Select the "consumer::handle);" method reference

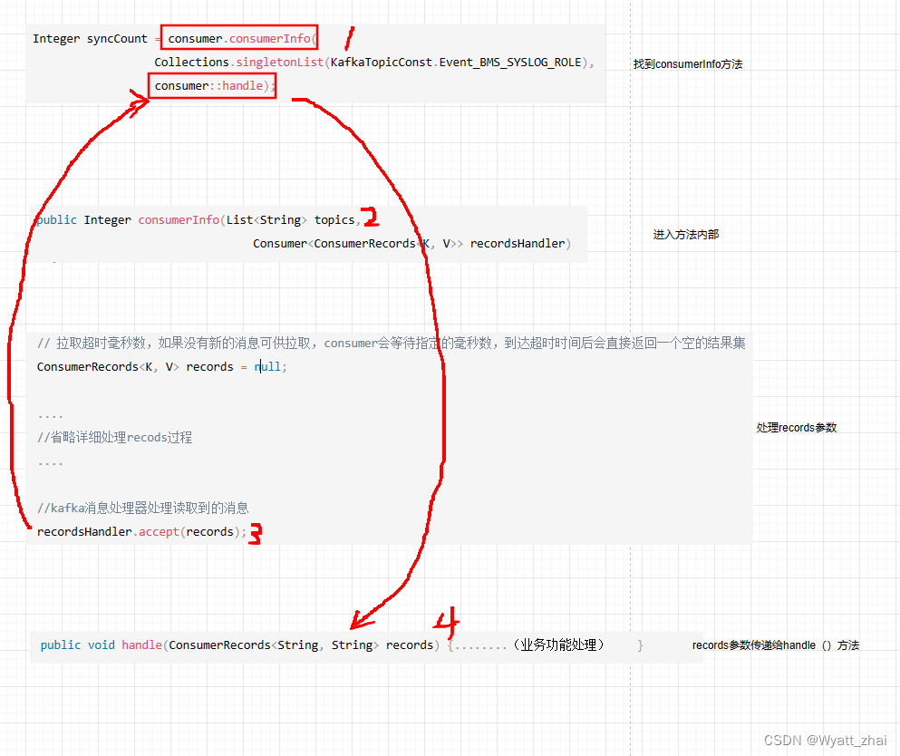click(x=215, y=85)
